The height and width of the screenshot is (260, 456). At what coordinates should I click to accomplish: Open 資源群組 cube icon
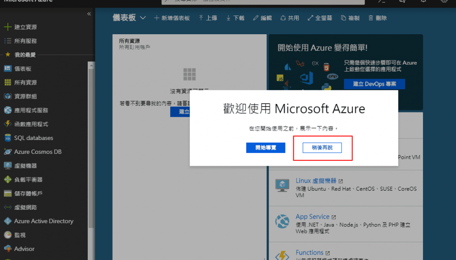[8, 96]
